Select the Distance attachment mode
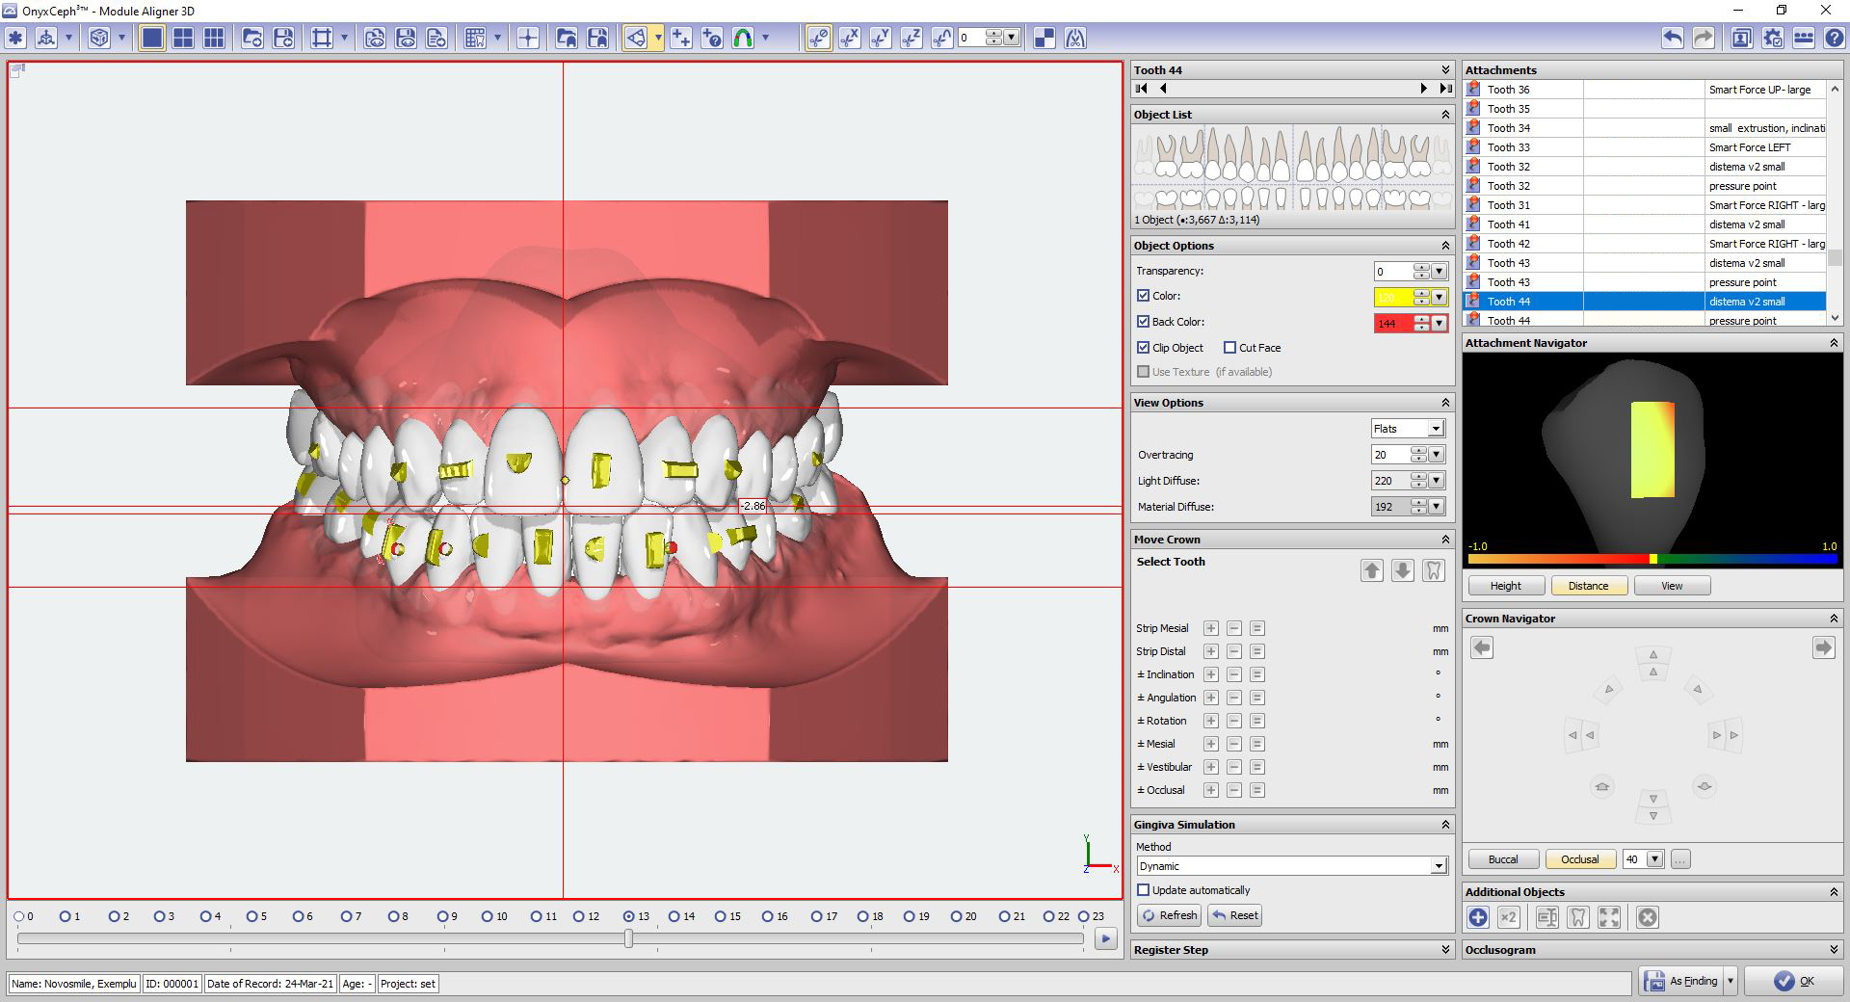The image size is (1850, 1002). (1588, 586)
